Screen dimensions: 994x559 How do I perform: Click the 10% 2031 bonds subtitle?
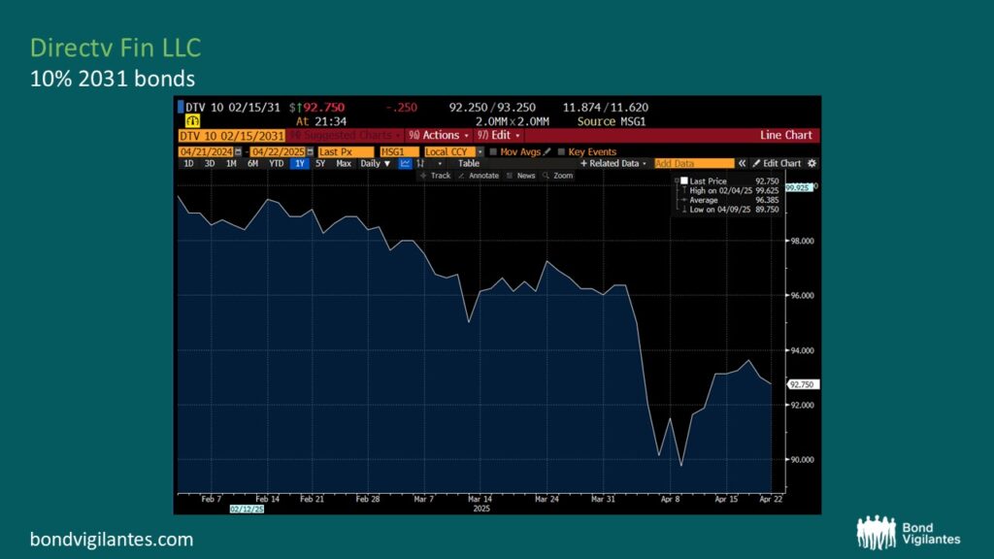coord(113,79)
